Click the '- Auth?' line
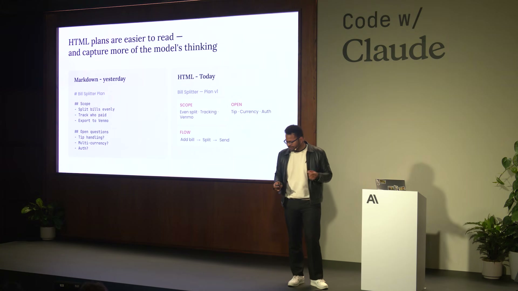518x291 pixels. [81, 148]
